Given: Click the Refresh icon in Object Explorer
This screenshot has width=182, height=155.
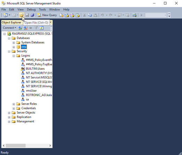Looking at the screenshot, I should point(41,28).
